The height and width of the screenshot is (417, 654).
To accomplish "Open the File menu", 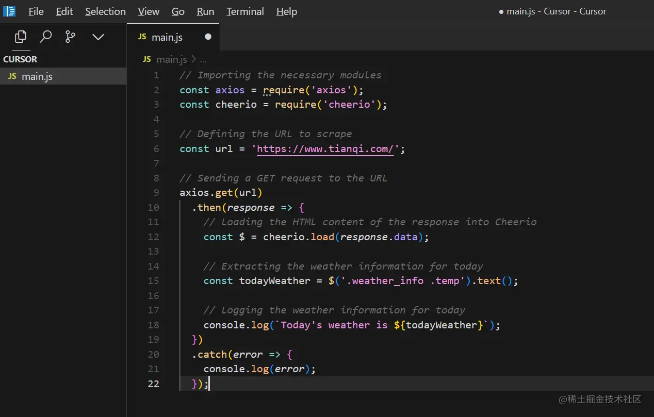I will (36, 11).
